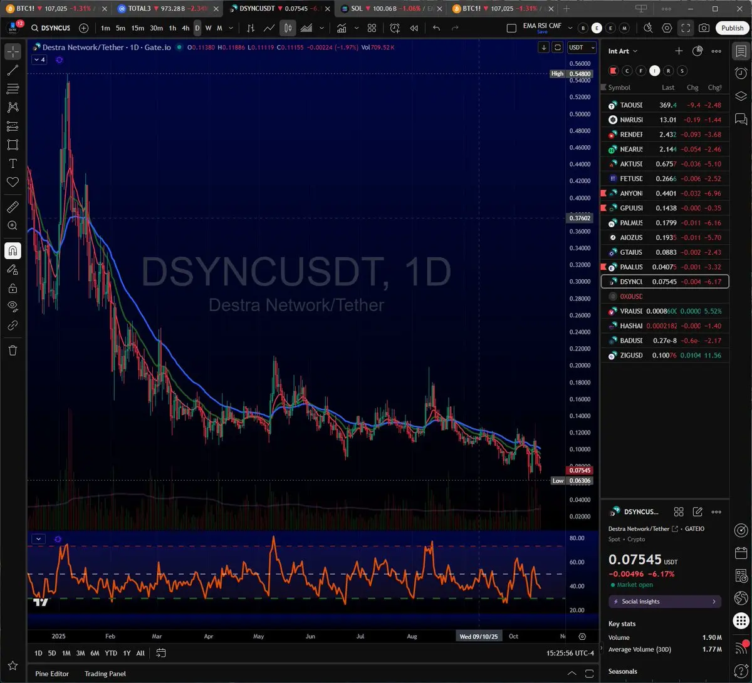The width and height of the screenshot is (752, 683).
Task: Open the heart icons drawing tool
Action: pyautogui.click(x=13, y=182)
